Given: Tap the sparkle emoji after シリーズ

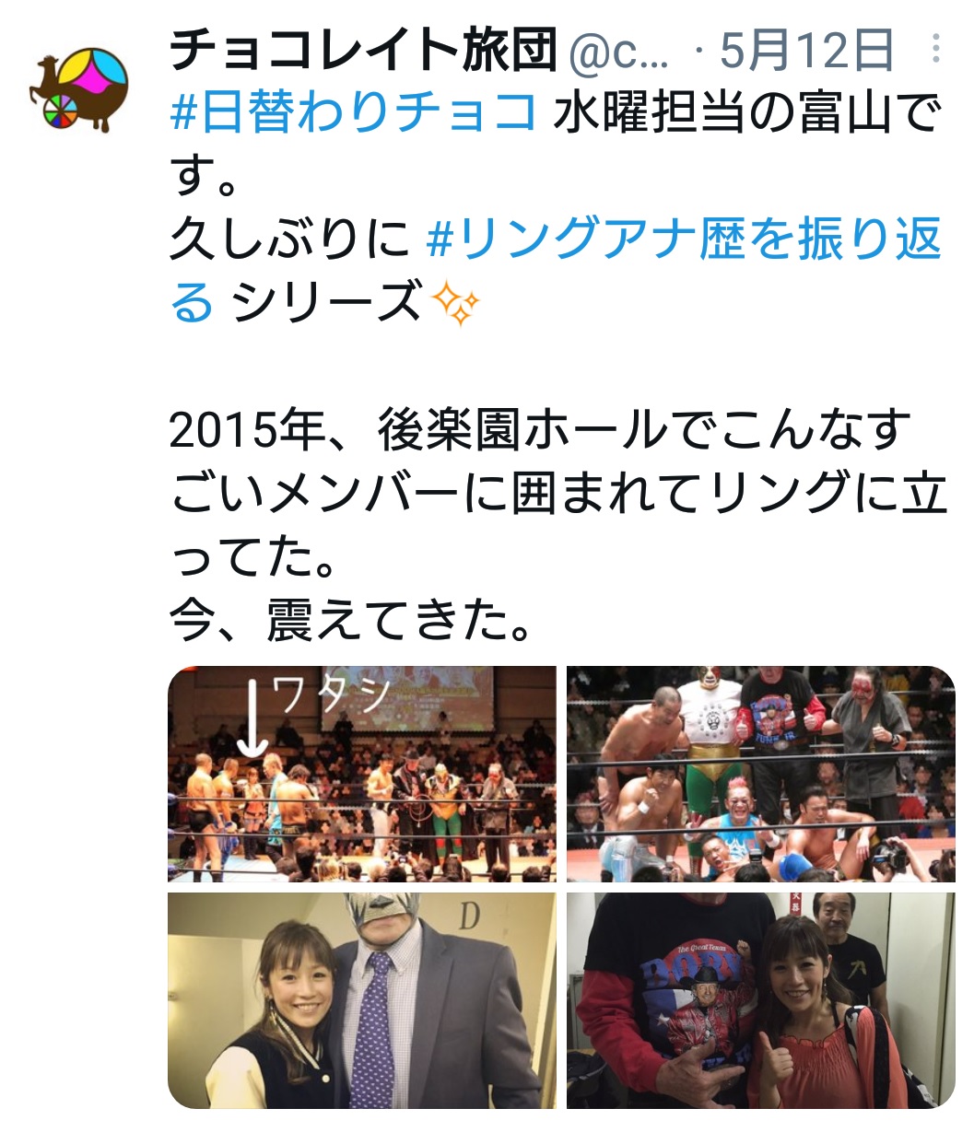Looking at the screenshot, I should 456,303.
